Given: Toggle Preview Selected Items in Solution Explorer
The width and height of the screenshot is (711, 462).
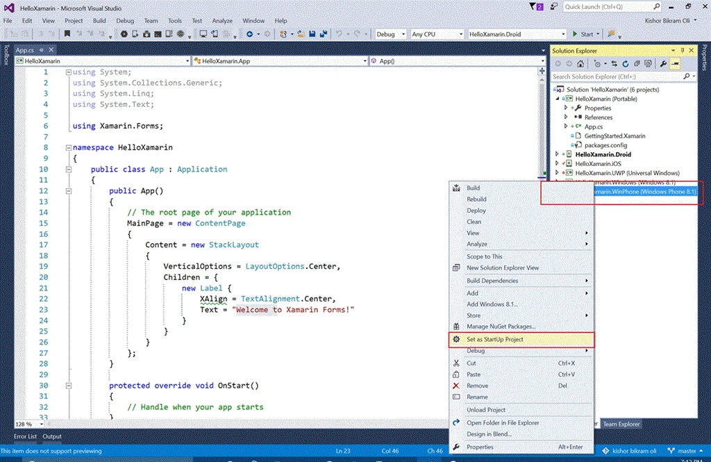Looking at the screenshot, I should (675, 64).
